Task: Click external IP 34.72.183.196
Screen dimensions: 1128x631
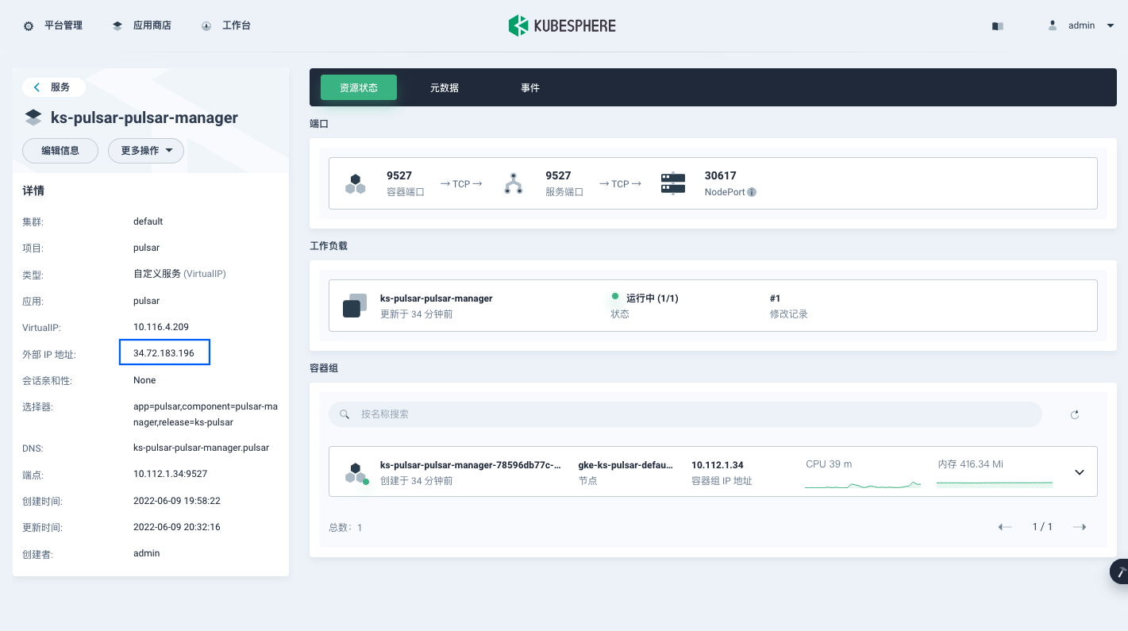Action: pyautogui.click(x=164, y=353)
